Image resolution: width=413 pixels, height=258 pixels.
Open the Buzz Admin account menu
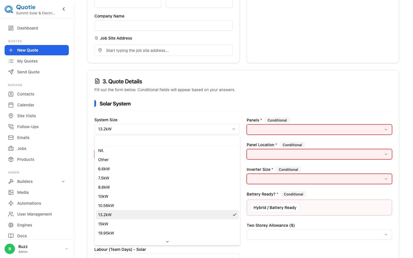click(37, 249)
